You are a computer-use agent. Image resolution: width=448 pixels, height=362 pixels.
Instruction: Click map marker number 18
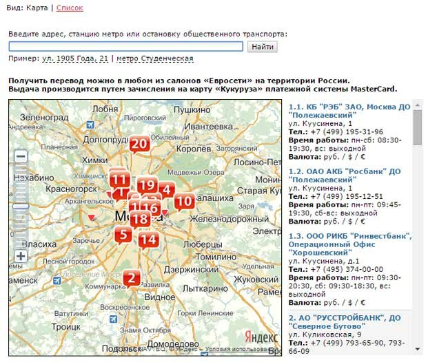pos(141,220)
